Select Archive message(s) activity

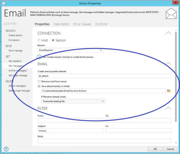(x=18, y=71)
